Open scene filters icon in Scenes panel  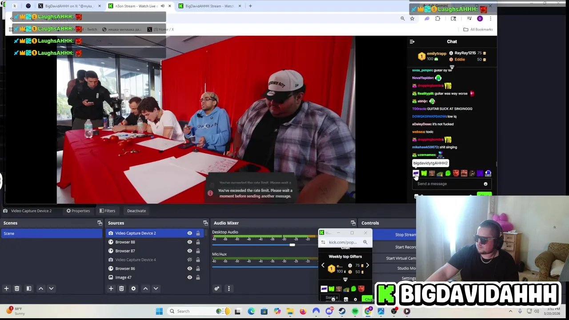tap(29, 288)
